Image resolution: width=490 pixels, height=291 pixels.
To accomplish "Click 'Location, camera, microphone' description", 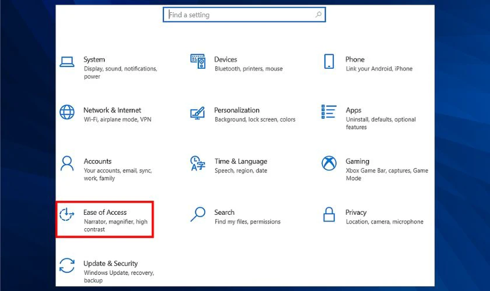I will tap(384, 222).
